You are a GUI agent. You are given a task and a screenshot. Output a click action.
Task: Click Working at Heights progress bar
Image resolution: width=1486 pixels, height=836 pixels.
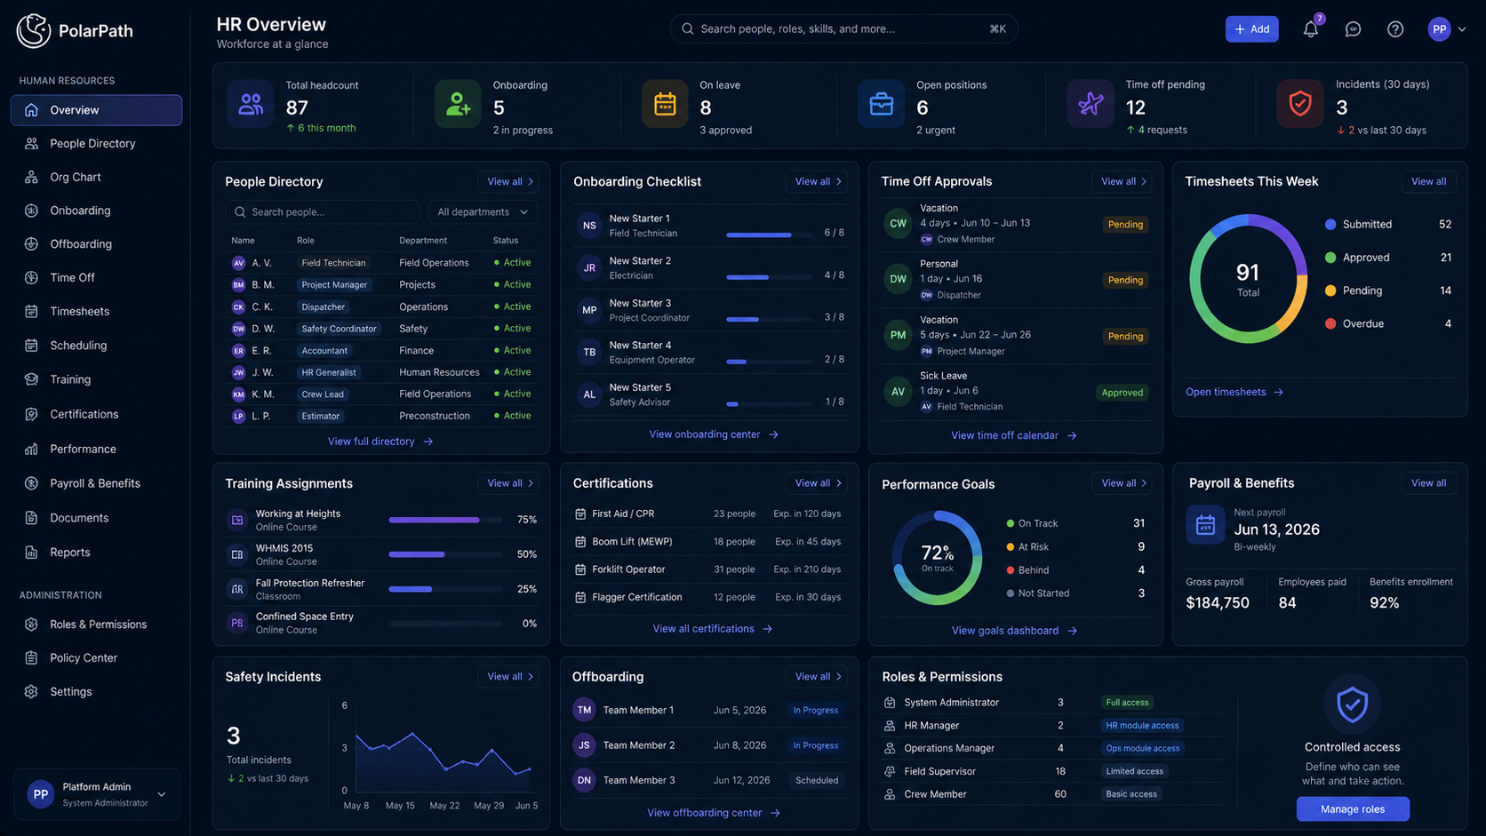coord(445,520)
